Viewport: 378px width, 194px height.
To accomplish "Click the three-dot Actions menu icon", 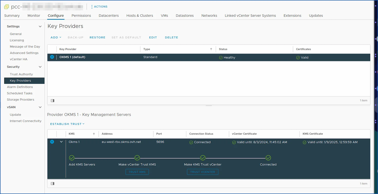I will [x=92, y=7].
